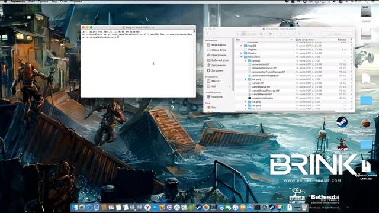Open Рабочий стол in Finder sidebar
This screenshot has width=379, height=213.
(x=217, y=60)
